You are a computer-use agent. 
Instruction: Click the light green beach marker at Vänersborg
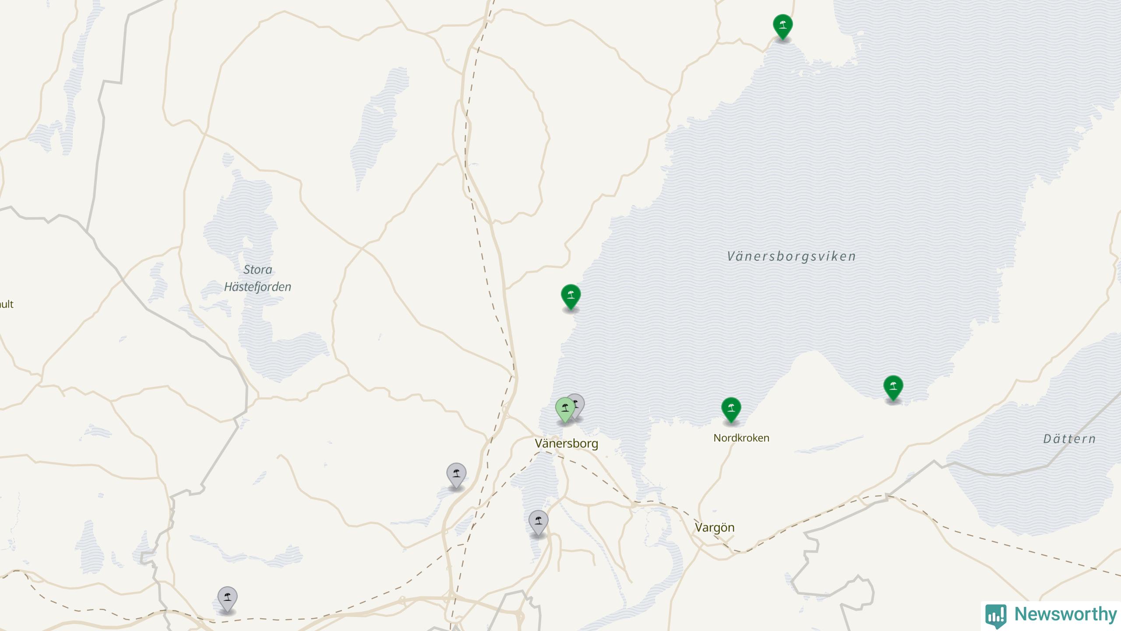(564, 410)
